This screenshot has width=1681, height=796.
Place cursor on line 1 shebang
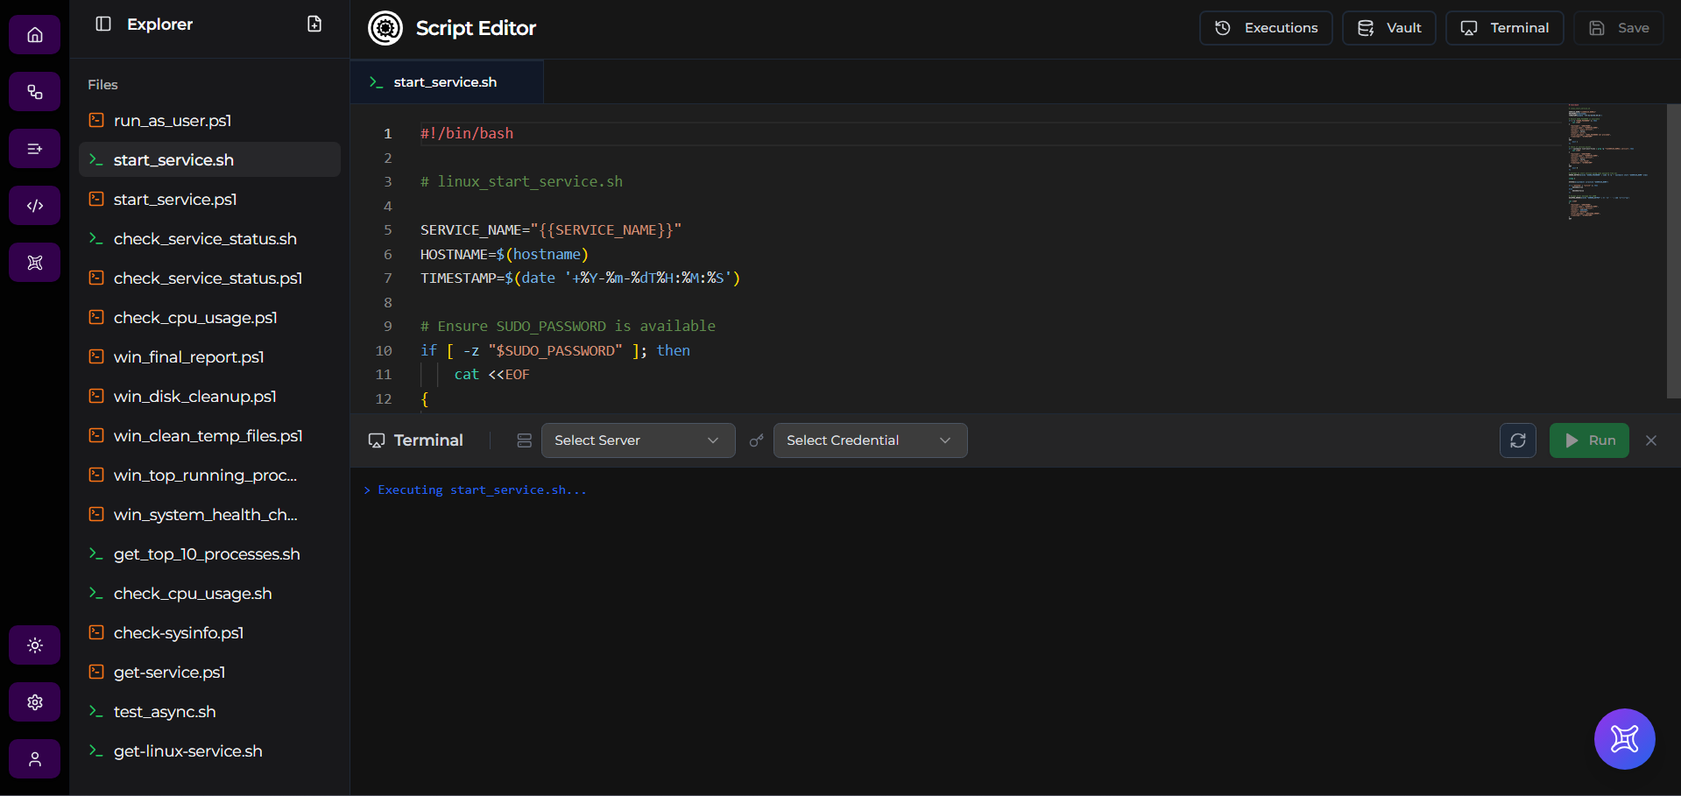pyautogui.click(x=467, y=133)
